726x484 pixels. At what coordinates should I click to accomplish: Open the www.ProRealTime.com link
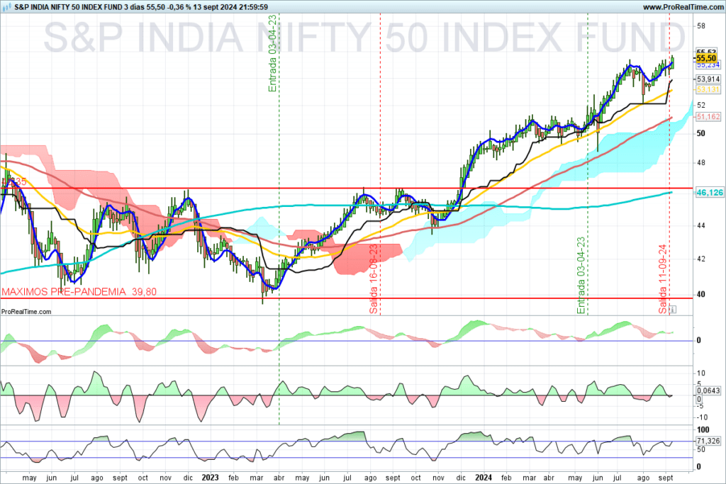point(683,7)
